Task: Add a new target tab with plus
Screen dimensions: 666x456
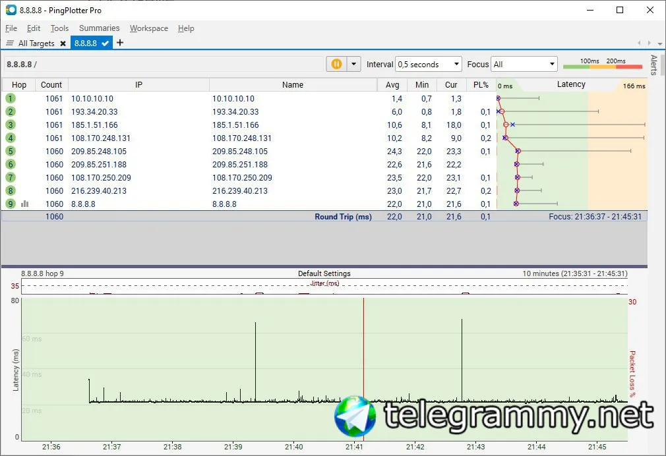Action: pos(120,42)
